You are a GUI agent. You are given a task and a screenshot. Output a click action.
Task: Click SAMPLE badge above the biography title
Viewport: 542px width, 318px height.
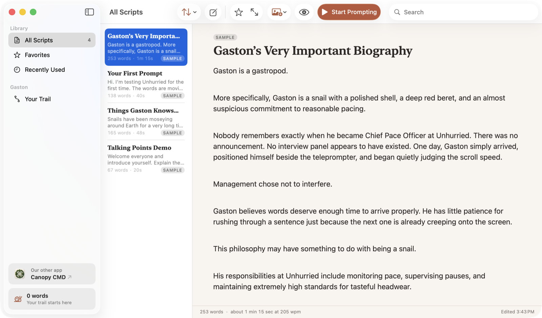pyautogui.click(x=225, y=37)
